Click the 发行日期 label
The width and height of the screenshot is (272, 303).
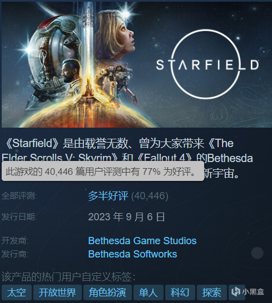[19, 216]
